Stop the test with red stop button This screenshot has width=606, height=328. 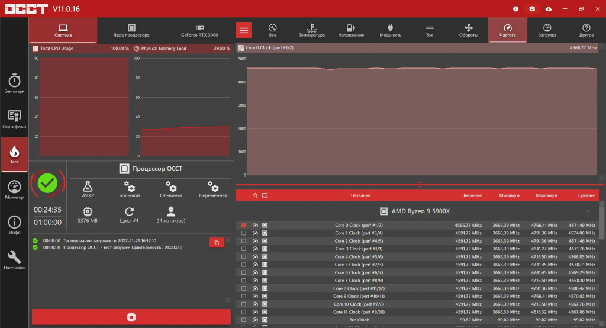pos(131,317)
